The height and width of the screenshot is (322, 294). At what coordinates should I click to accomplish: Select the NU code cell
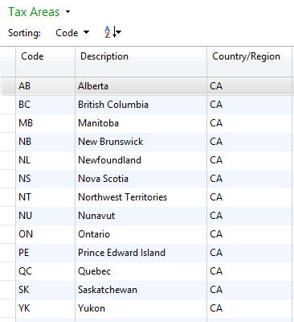[46, 216]
